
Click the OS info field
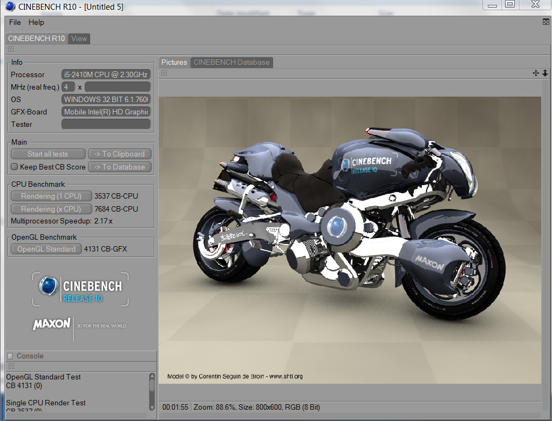106,99
